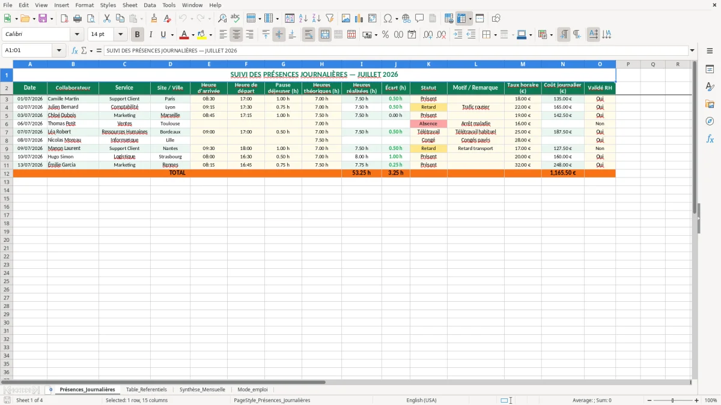This screenshot has height=405, width=721.
Task: Open the sidebar Properties deck
Action: pyautogui.click(x=710, y=69)
